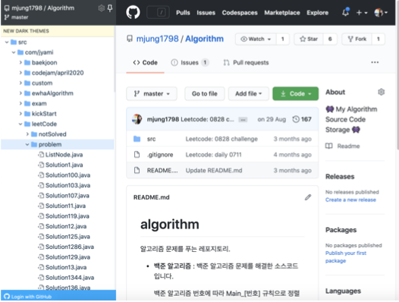Open Algorithm repository link
Viewport: 399px width, 302px height.
coord(204,39)
